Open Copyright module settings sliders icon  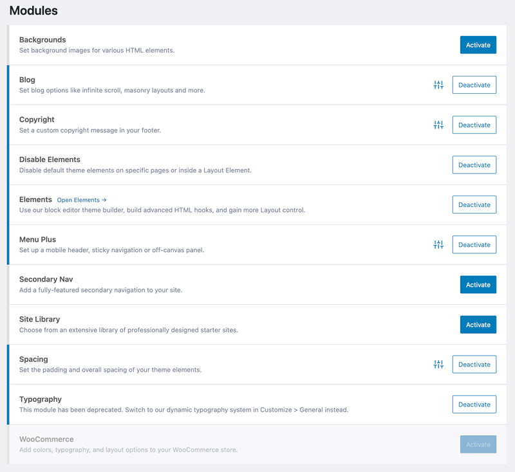[x=438, y=125]
